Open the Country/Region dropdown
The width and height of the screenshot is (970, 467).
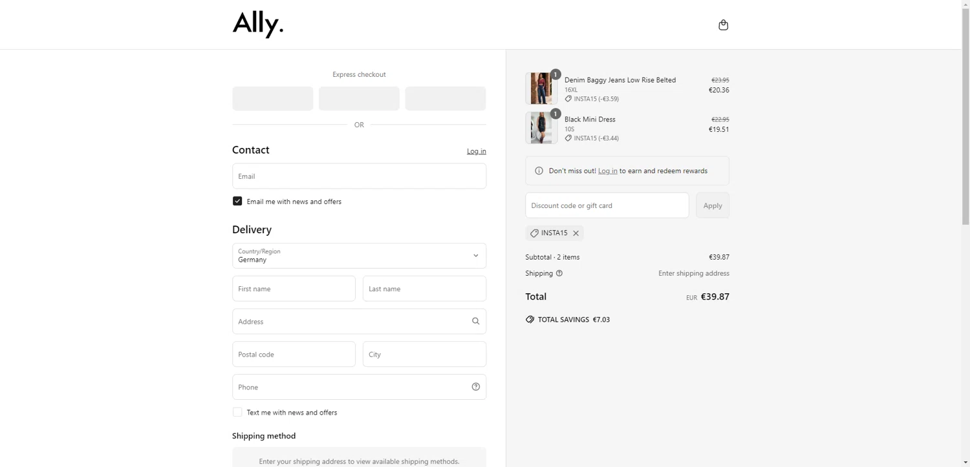pos(359,256)
